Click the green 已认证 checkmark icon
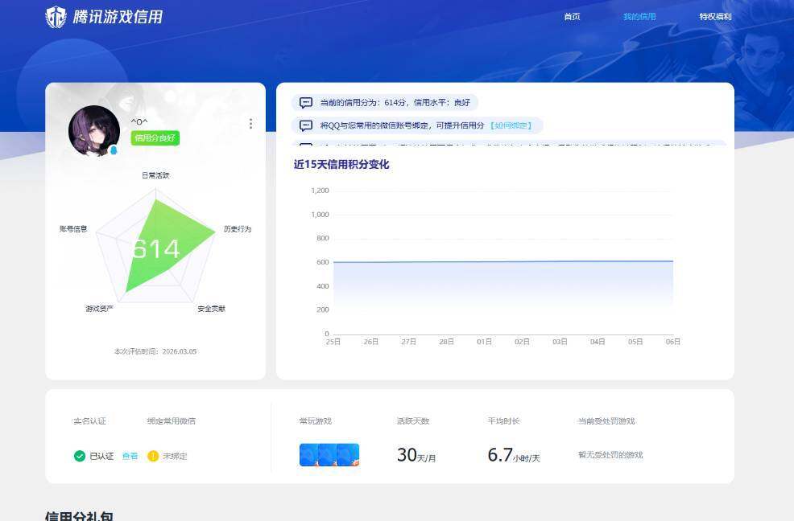This screenshot has height=521, width=794. 80,456
